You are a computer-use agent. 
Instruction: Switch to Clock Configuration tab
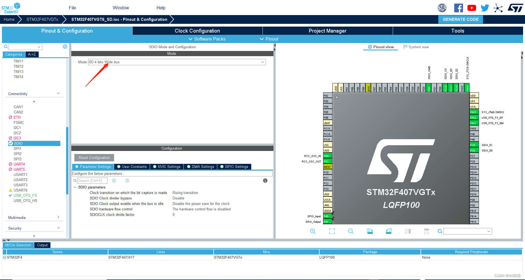click(x=197, y=31)
